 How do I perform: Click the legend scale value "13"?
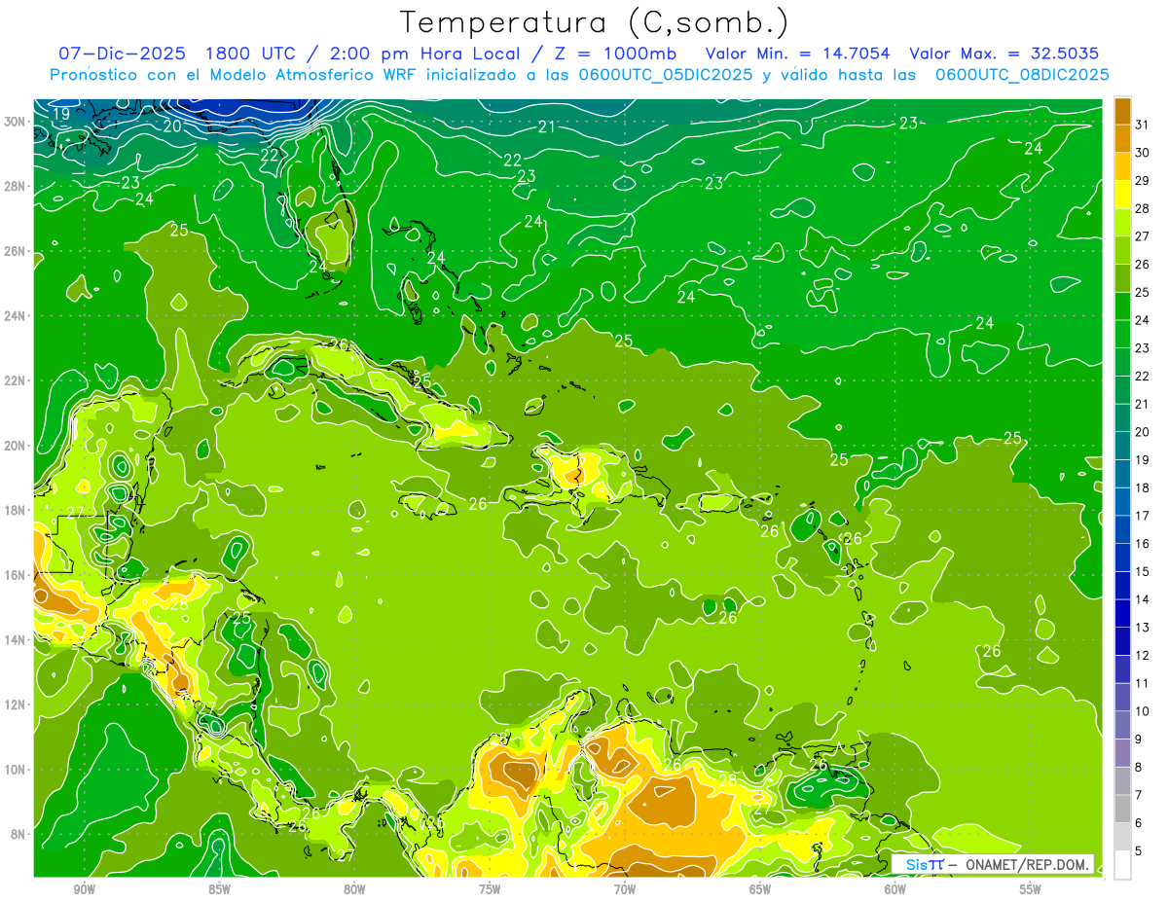pos(1143,628)
